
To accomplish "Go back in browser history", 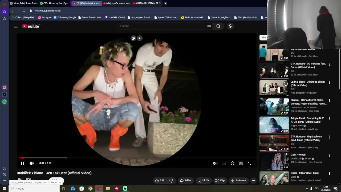I will [12, 11].
